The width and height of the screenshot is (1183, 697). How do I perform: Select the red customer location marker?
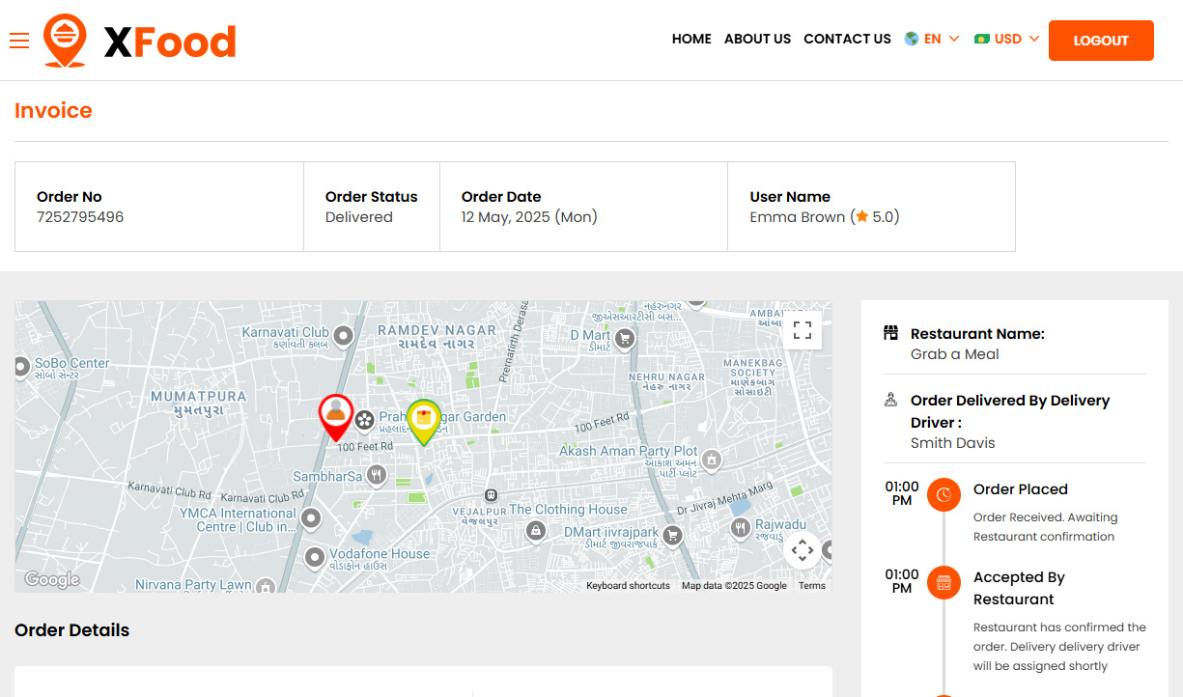335,417
